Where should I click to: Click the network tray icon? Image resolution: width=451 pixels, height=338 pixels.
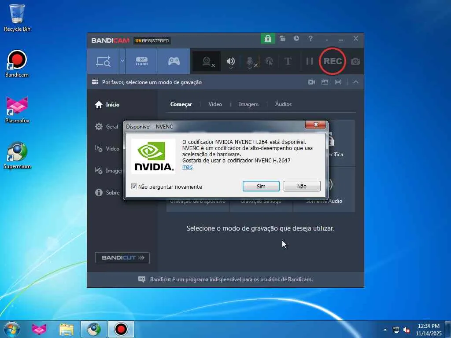396,330
